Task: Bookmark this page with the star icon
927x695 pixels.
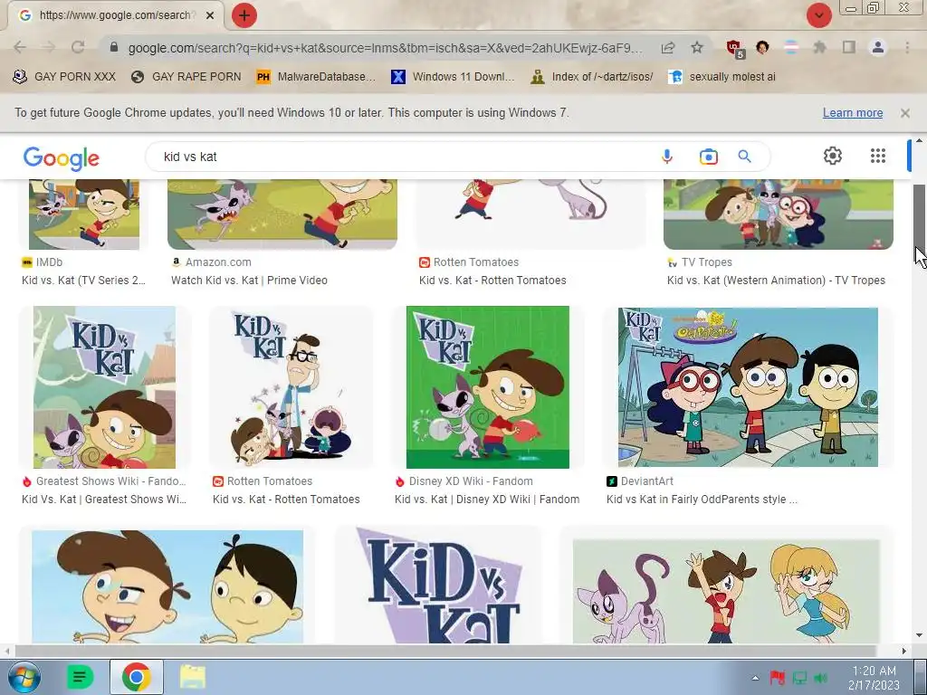Action: point(697,47)
